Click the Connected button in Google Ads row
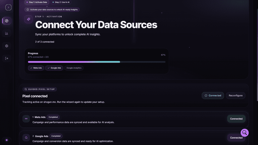 [x=236, y=138]
